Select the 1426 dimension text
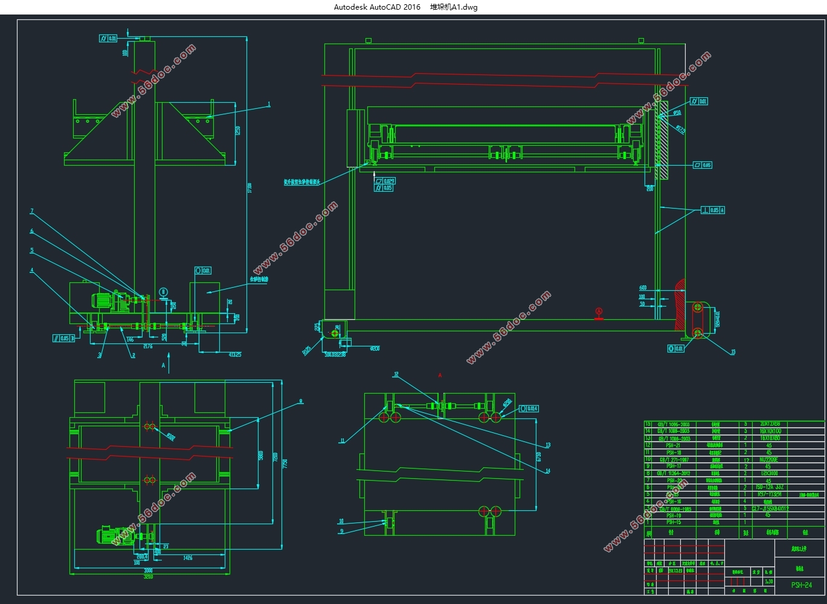Screen dimensions: 827x604 187,557
